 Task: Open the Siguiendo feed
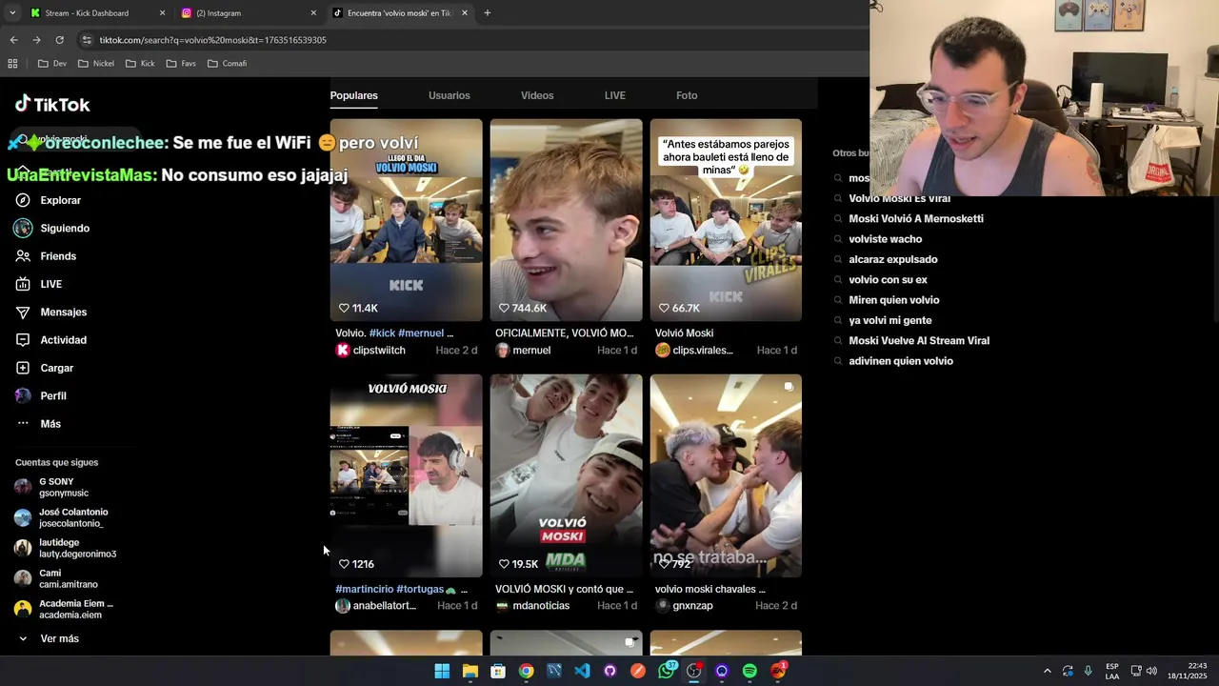pyautogui.click(x=52, y=228)
